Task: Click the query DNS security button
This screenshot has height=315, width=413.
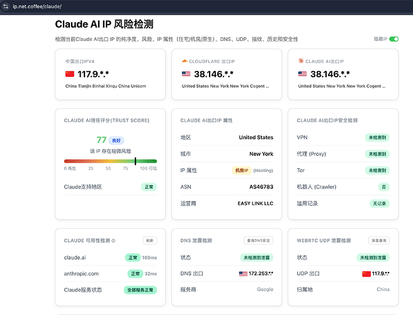Action: (x=258, y=241)
